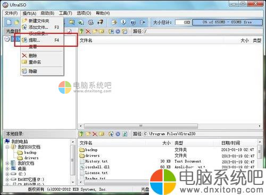Screen dimensions: 266x195
Task: Open the 工具(T) menu
Action: pyautogui.click(x=65, y=13)
